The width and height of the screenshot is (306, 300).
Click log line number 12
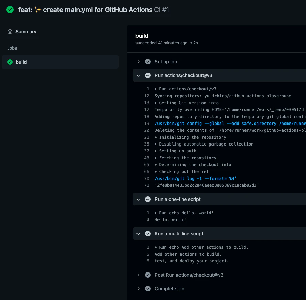(x=146, y=96)
